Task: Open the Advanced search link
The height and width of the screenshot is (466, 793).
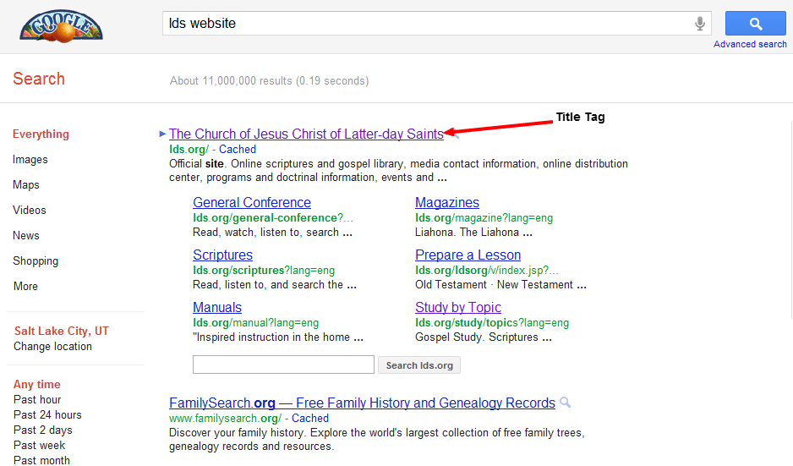Action: (x=750, y=44)
